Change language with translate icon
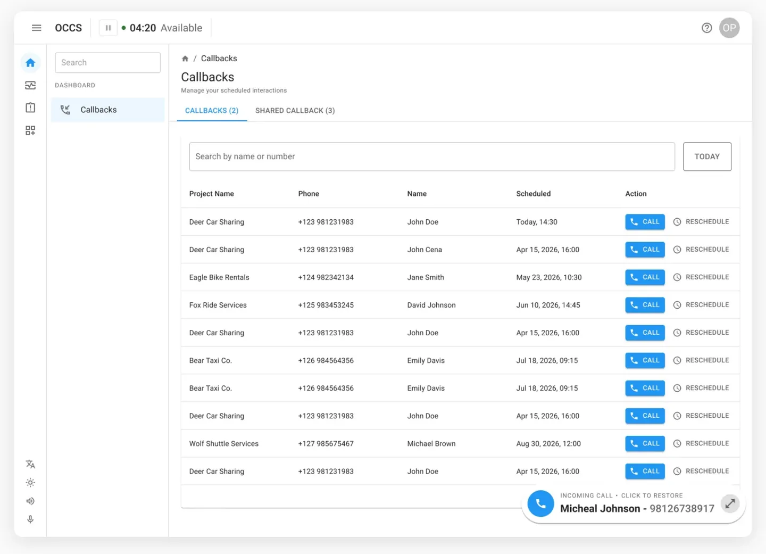 [30, 464]
